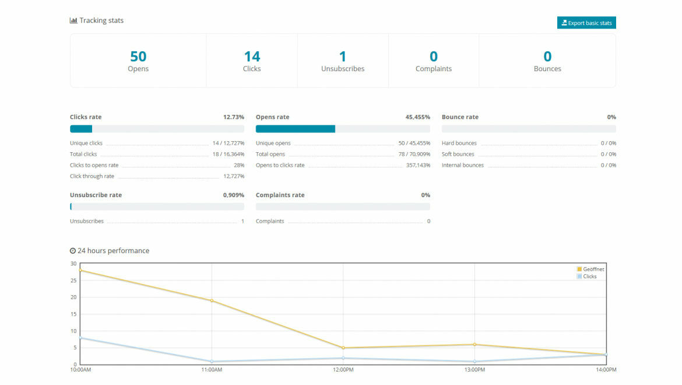Click the Complaints rate progress bar
This screenshot has width=682, height=385.
pos(343,206)
